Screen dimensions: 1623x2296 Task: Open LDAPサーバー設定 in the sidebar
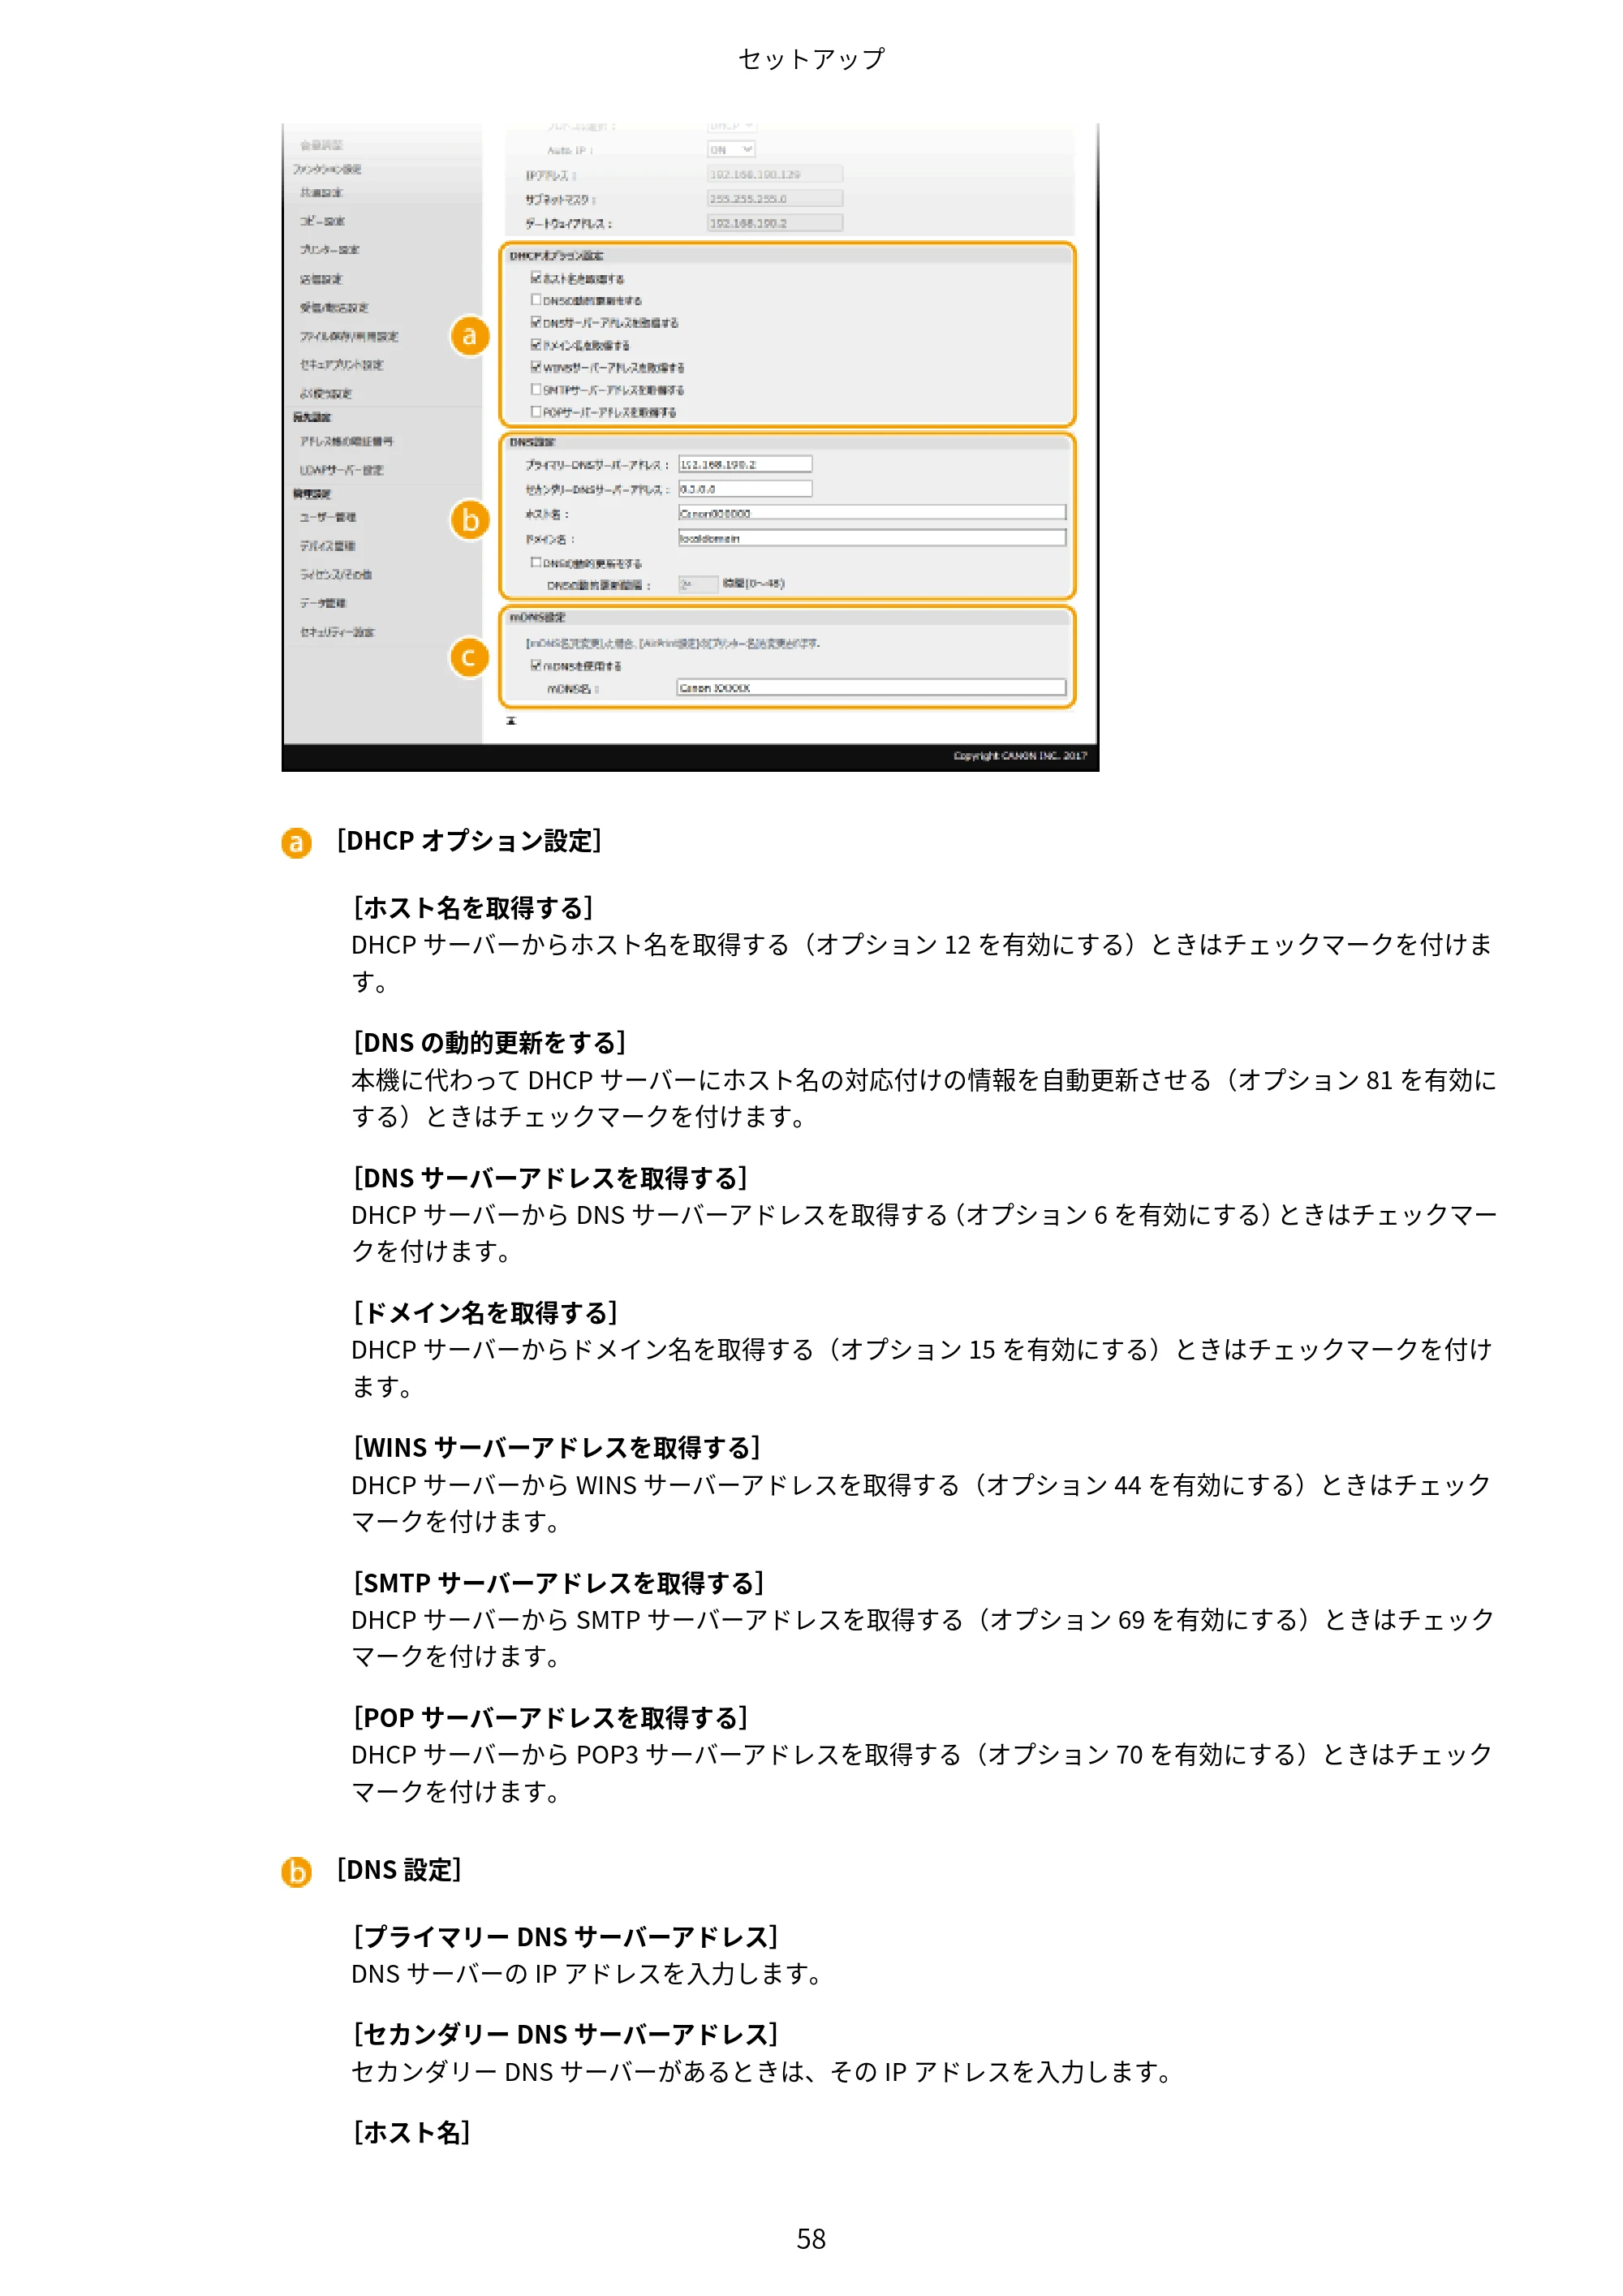[x=342, y=470]
